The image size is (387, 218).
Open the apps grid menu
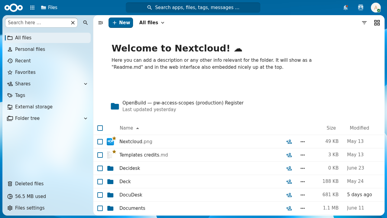tap(32, 8)
